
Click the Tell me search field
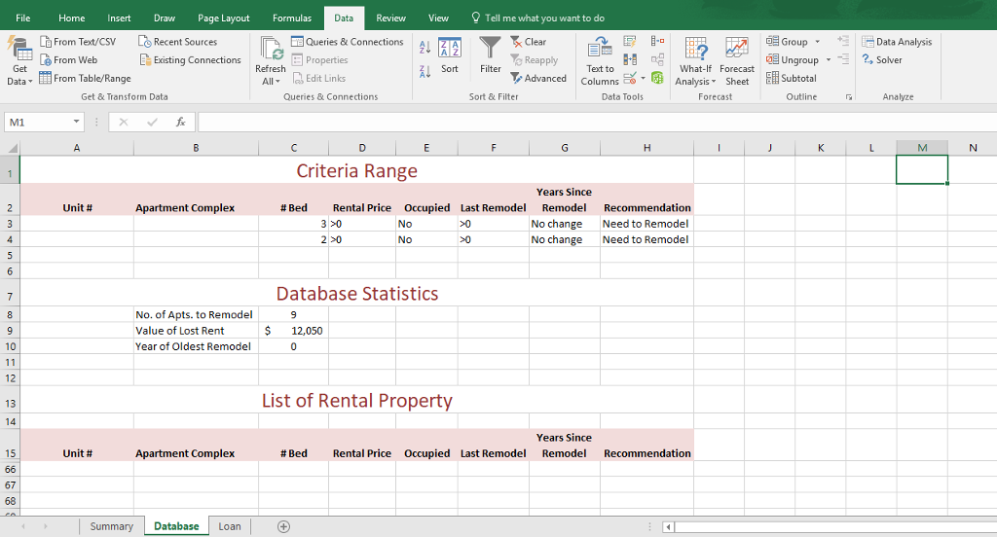point(544,18)
